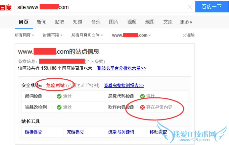Viewport: 229px width, 145px height.
Task: Expand the 所有网页 dropdown filter
Action: tap(24, 35)
